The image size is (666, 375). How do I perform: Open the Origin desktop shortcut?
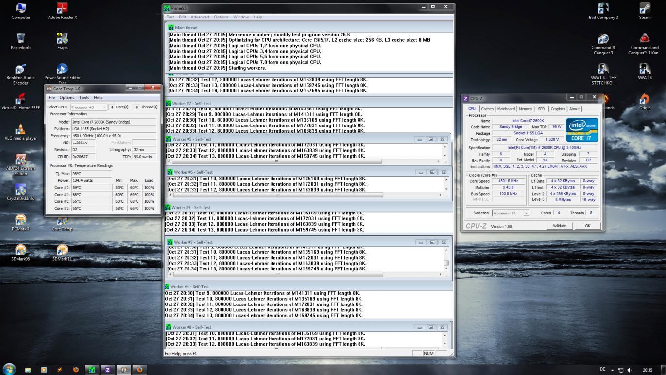(x=645, y=101)
